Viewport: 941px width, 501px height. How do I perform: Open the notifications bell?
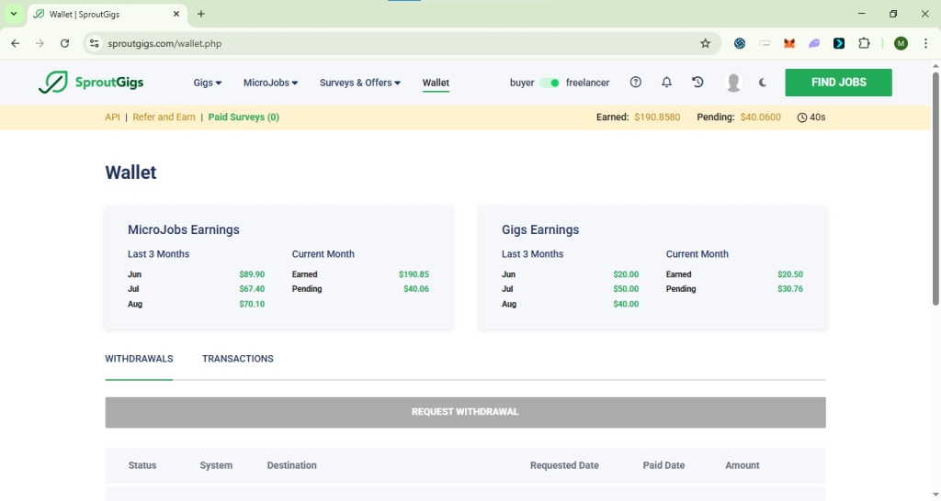coord(666,83)
